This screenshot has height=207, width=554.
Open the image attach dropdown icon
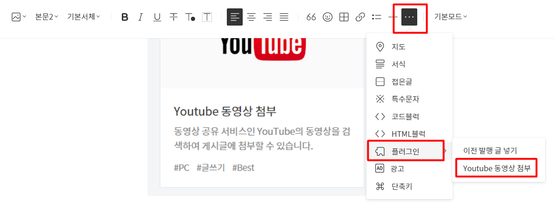tap(19, 17)
